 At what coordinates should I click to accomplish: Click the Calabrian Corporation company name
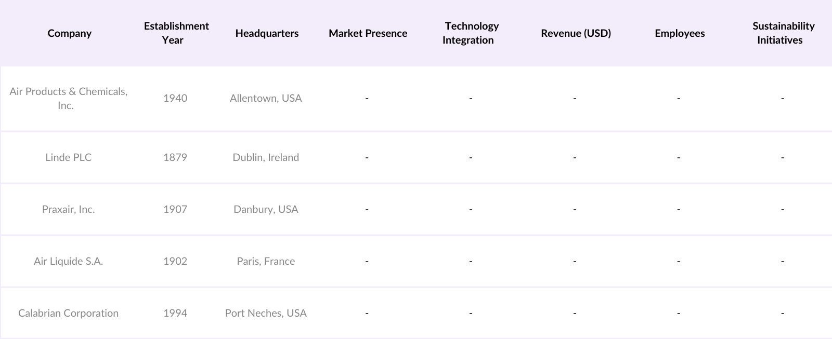(x=68, y=313)
